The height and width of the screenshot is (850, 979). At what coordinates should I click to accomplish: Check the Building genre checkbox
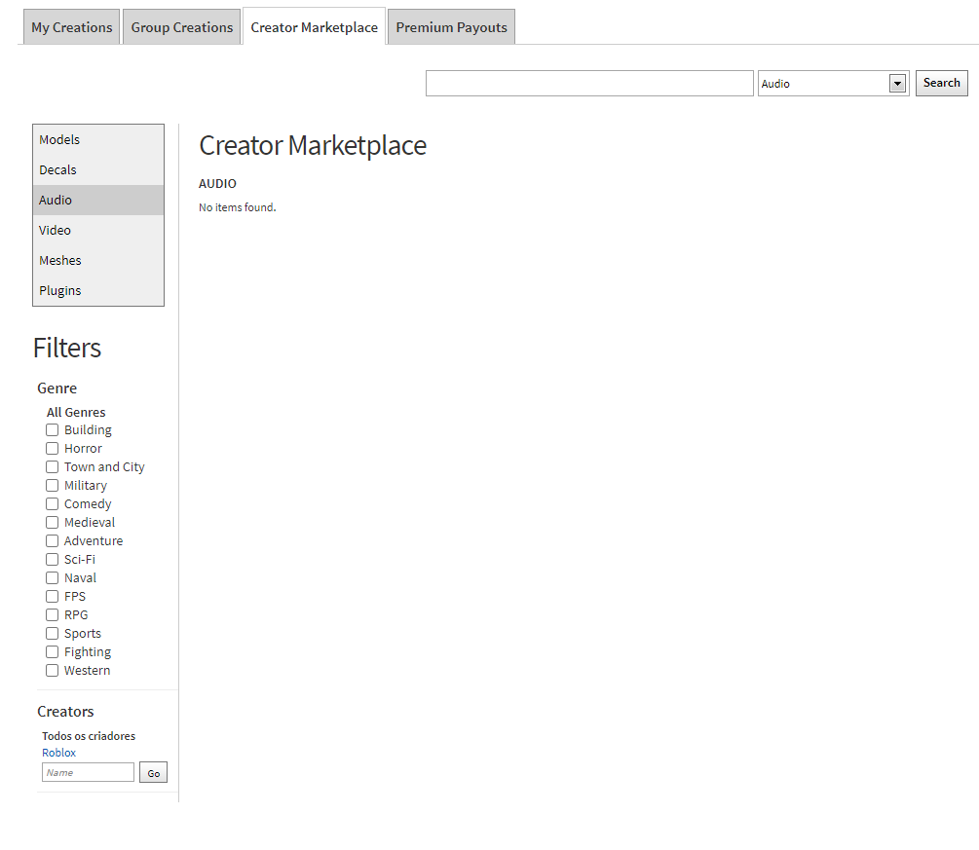[x=52, y=430]
